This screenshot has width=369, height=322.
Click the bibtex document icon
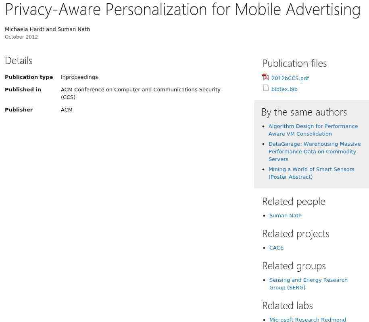(266, 88)
